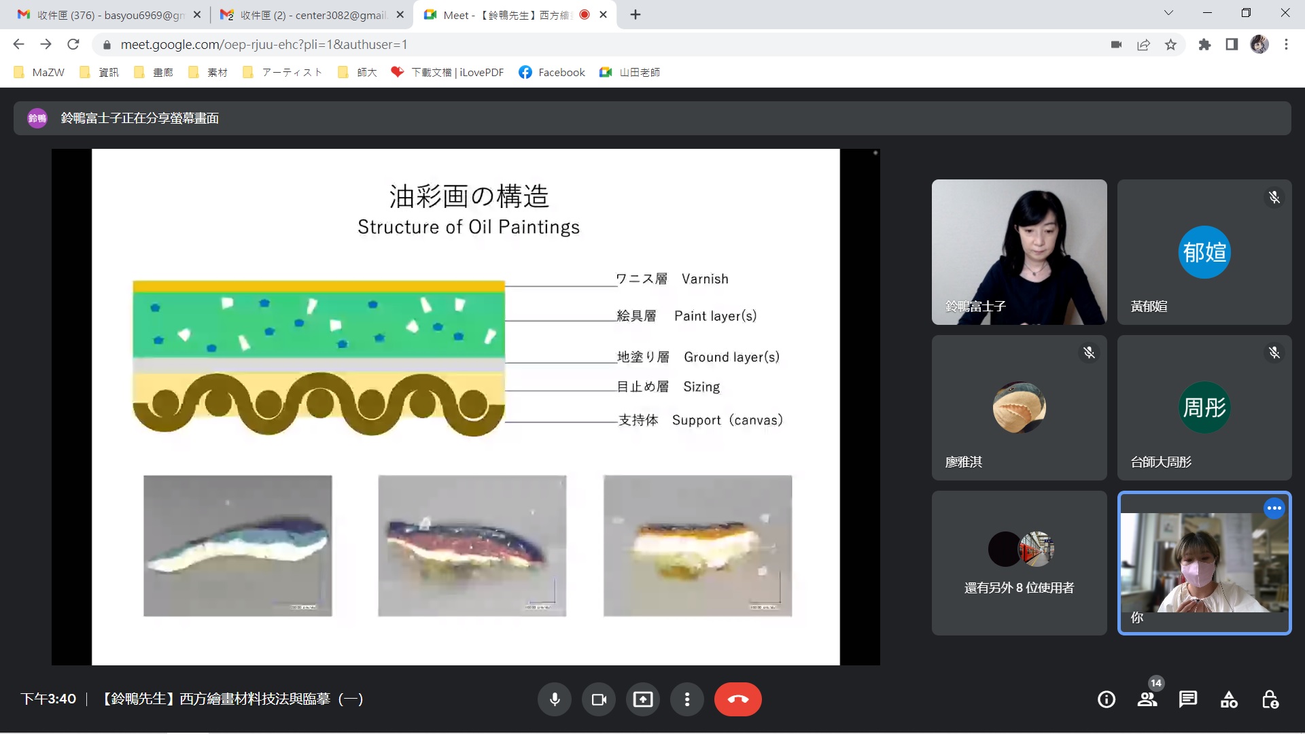Click the shared slide cross-section thumbnail
The width and height of the screenshot is (1305, 734).
click(x=238, y=546)
